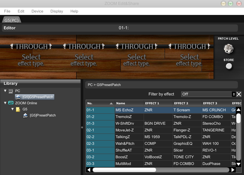This screenshot has width=244, height=175.
Task: Collapse the PC tree node
Action: point(5,91)
